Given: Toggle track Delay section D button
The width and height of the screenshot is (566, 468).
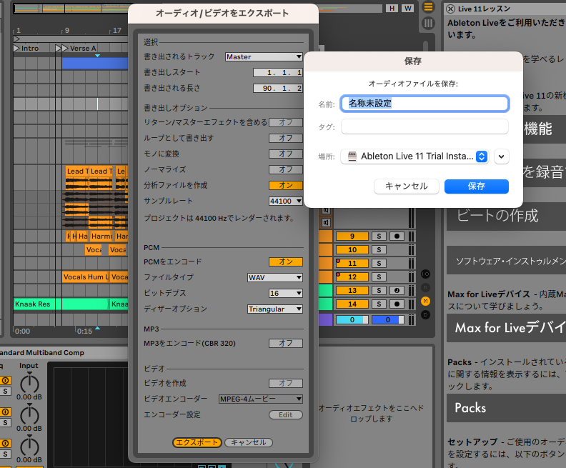Looking at the screenshot, I should coord(426,314).
